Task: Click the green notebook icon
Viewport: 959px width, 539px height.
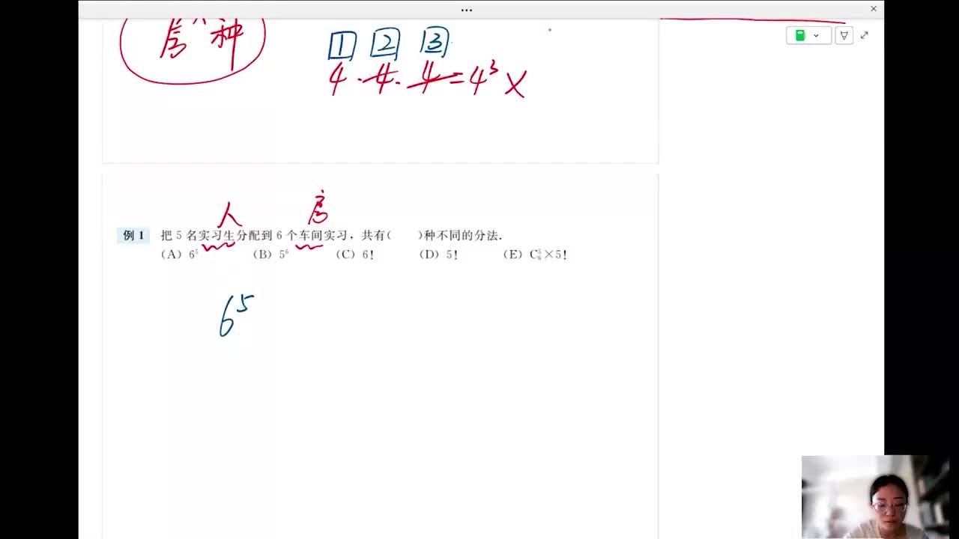Action: (x=800, y=35)
